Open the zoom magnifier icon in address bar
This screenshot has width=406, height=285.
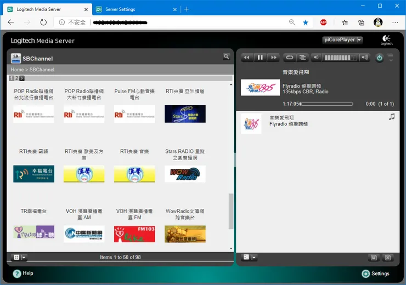tap(292, 22)
